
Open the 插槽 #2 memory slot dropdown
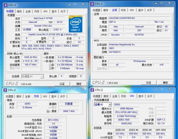(103, 105)
